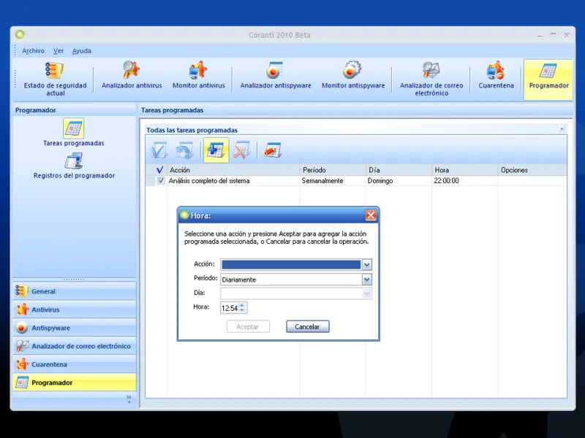Image resolution: width=585 pixels, height=438 pixels.
Task: Select the Programador toolbar button
Action: point(548,79)
